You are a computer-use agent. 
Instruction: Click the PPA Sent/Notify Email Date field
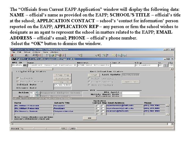pos(131,93)
